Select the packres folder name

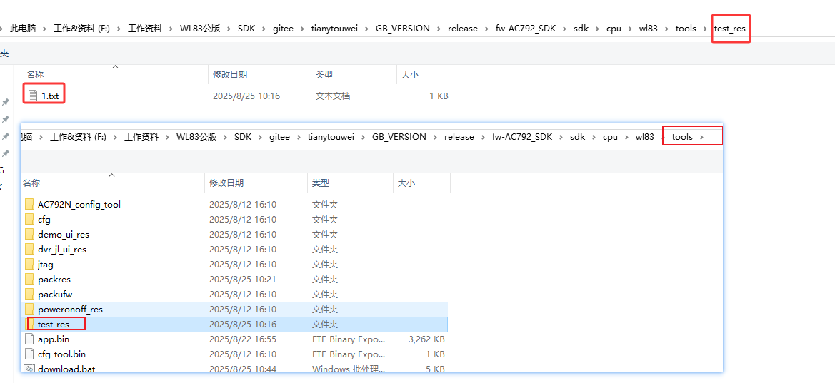54,279
